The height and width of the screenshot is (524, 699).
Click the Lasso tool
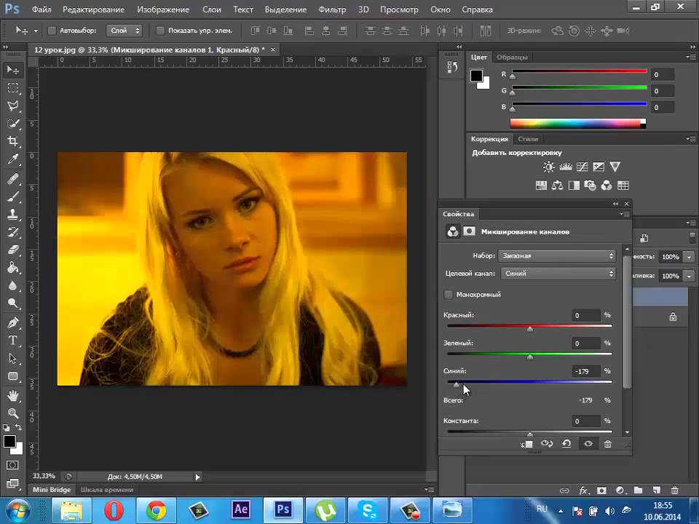[x=13, y=106]
